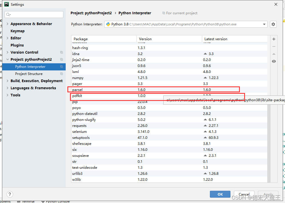
Task: Open the Plugins settings page
Action: click(x=17, y=45)
